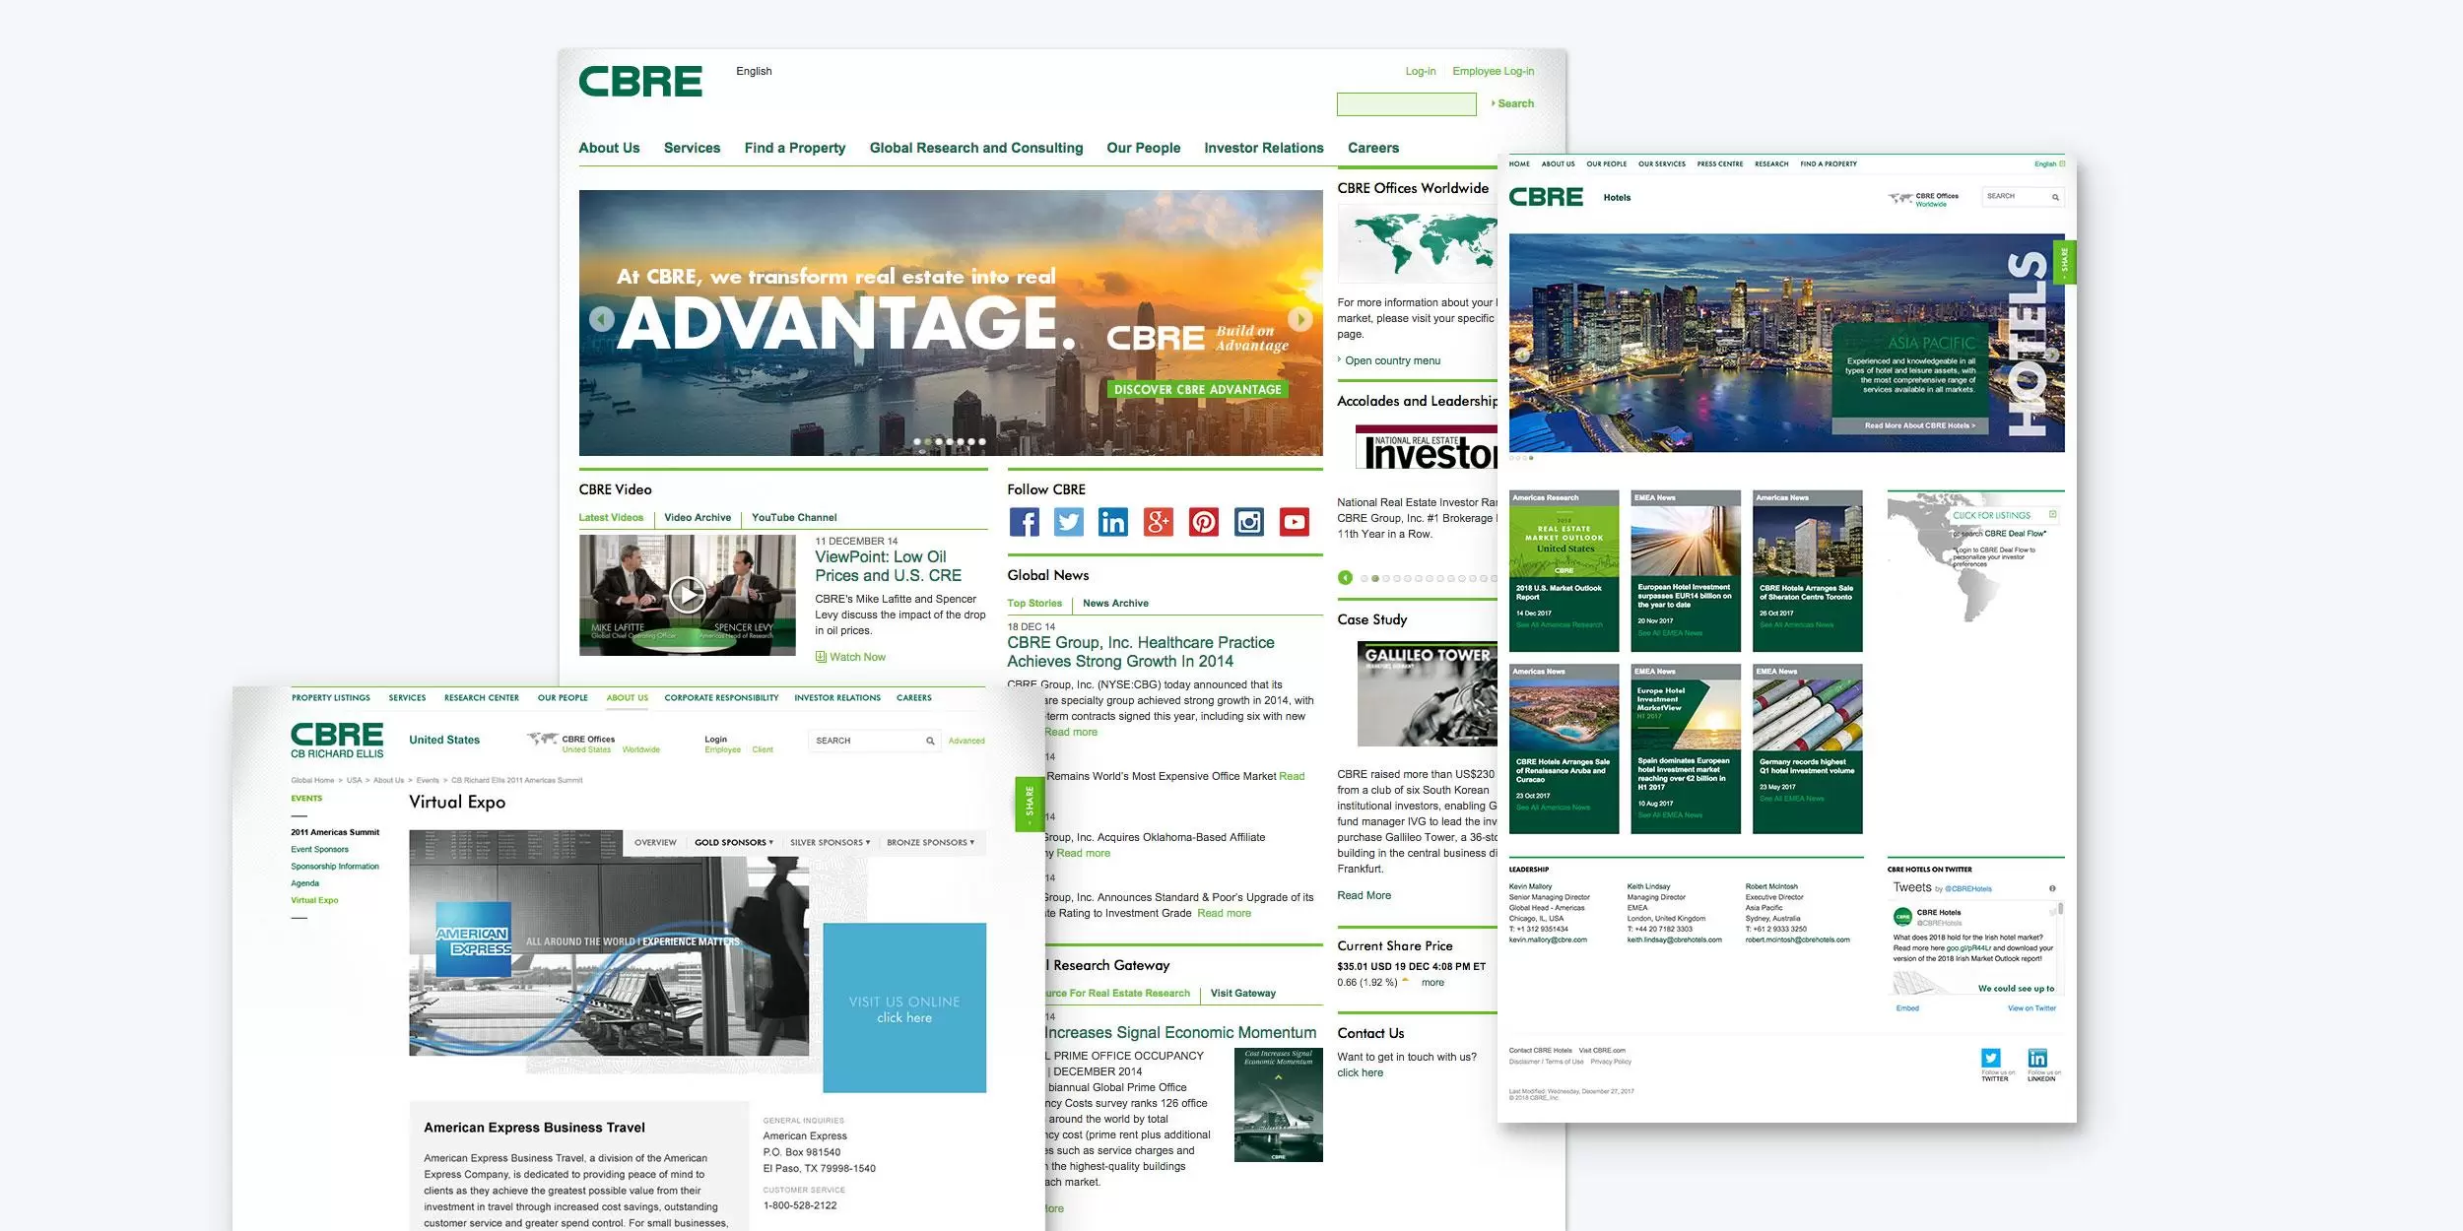The height and width of the screenshot is (1231, 2463).
Task: Click Advanced search link on Virtual Expo page
Action: pyautogui.click(x=966, y=741)
